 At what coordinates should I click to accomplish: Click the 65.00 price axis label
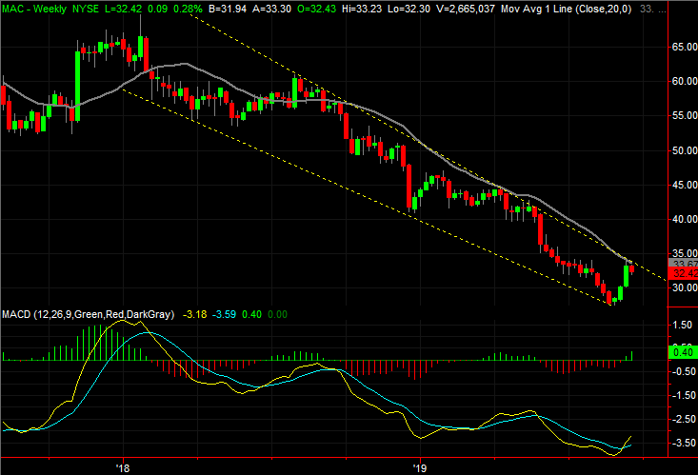pyautogui.click(x=682, y=46)
